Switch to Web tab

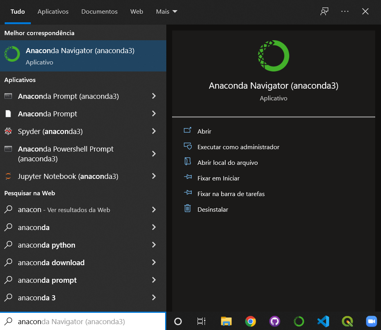(137, 11)
